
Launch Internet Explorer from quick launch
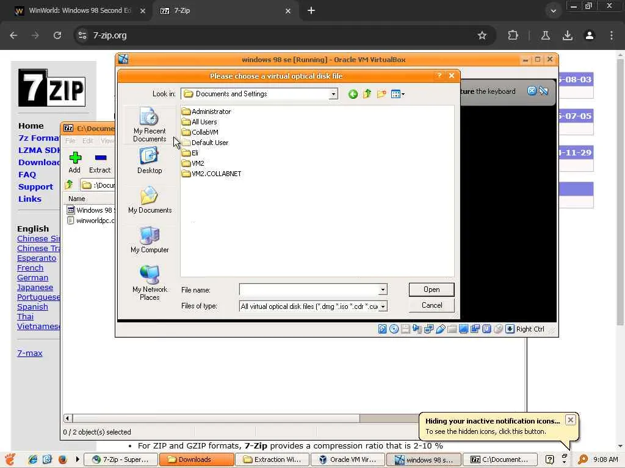pyautogui.click(x=32, y=459)
